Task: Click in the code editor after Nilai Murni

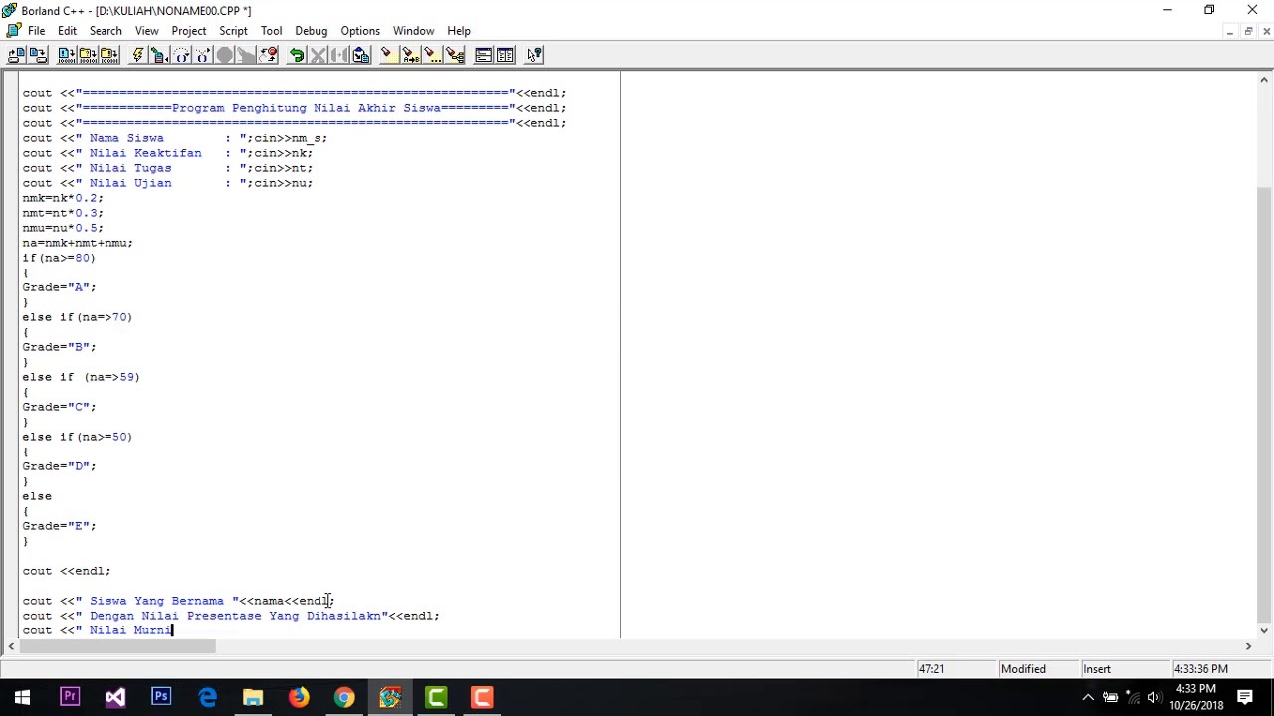Action: tap(174, 630)
